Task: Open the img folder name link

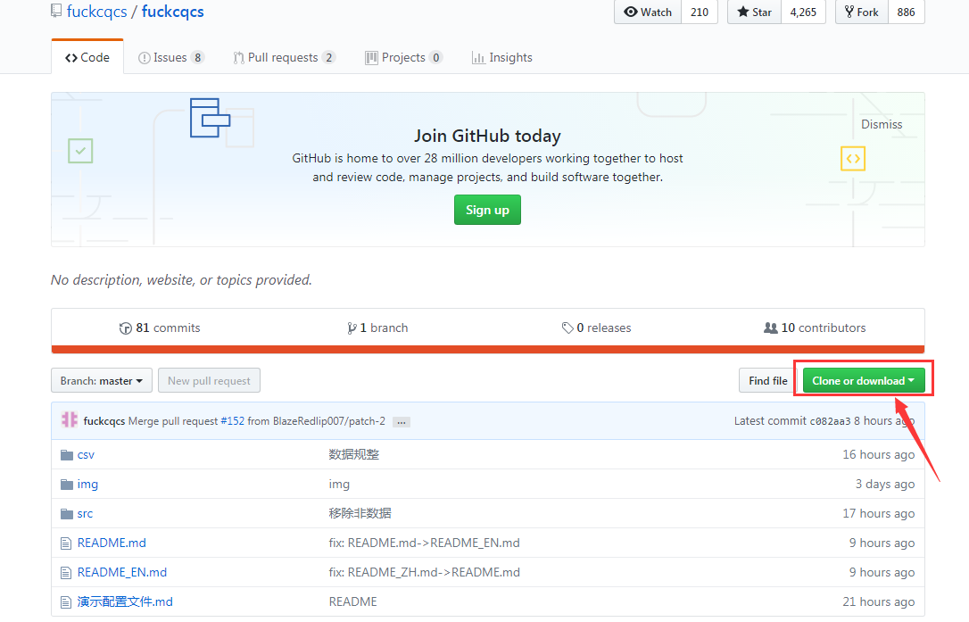Action: click(x=87, y=484)
